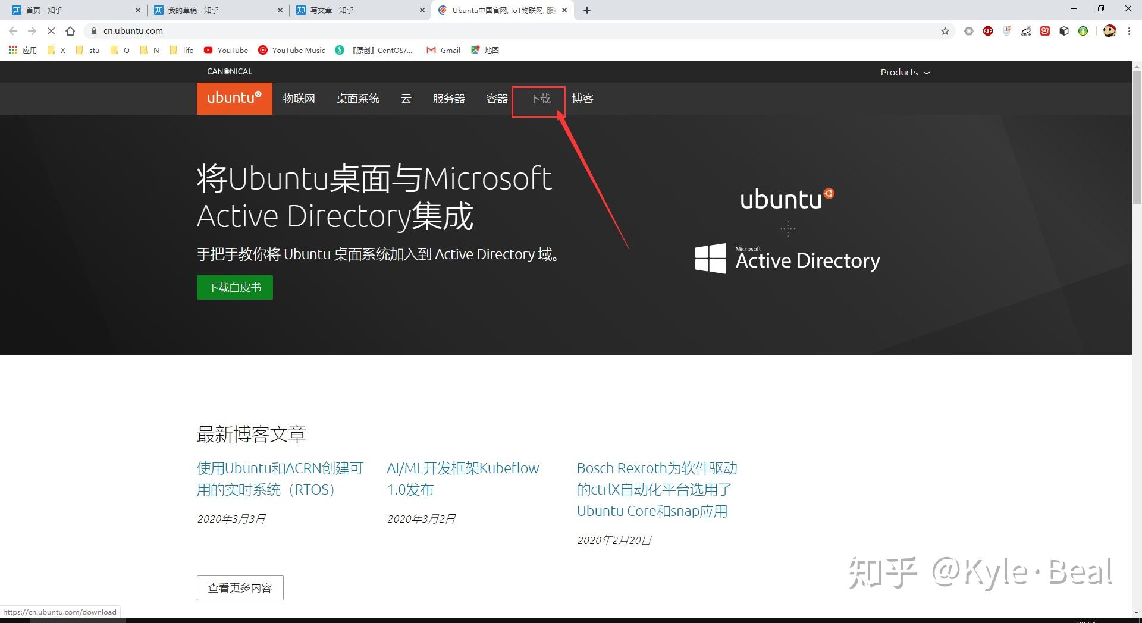
Task: Expand the Products dropdown
Action: pyautogui.click(x=904, y=72)
